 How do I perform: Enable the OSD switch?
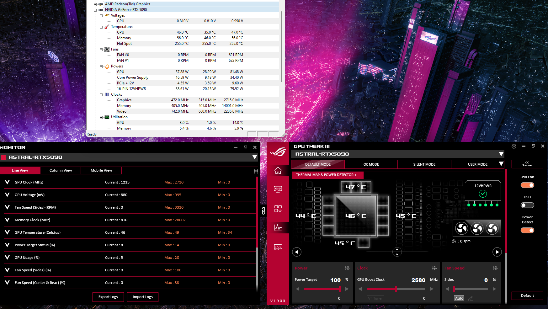527,205
